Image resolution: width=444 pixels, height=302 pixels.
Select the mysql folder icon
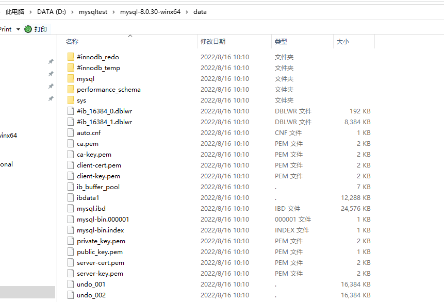(x=71, y=78)
